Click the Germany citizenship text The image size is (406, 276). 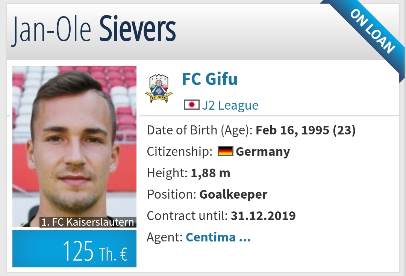pyautogui.click(x=263, y=152)
